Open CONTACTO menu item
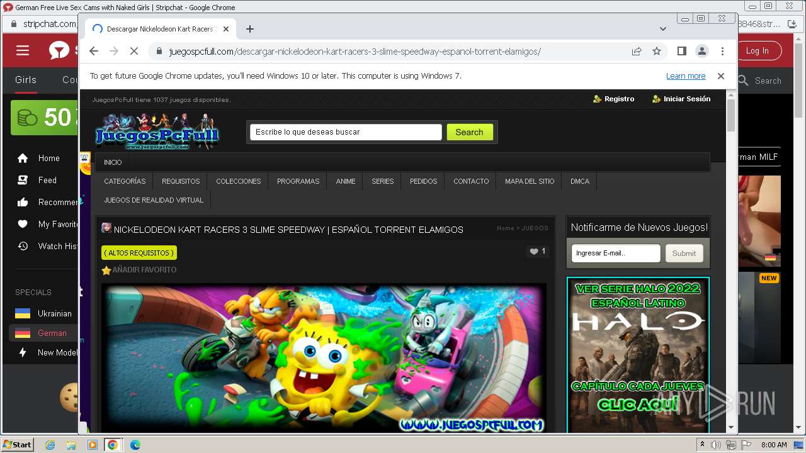 pyautogui.click(x=471, y=181)
